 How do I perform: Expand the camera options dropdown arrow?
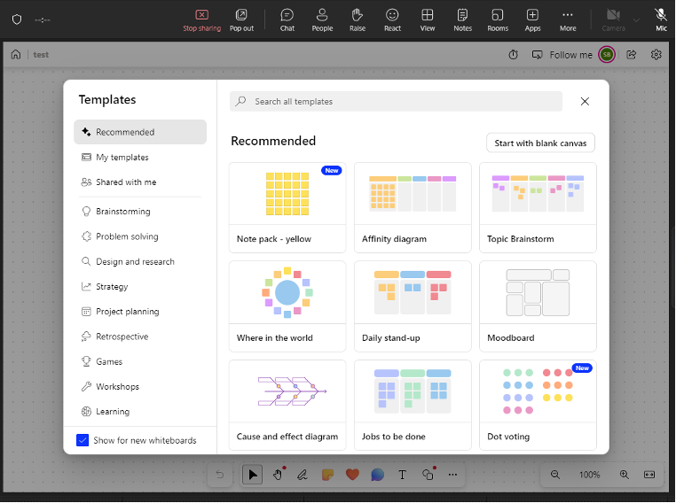coord(636,19)
